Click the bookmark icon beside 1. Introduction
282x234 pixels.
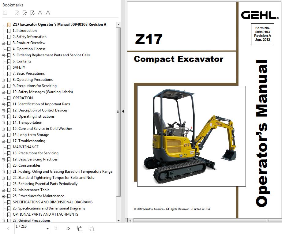coord(9,31)
